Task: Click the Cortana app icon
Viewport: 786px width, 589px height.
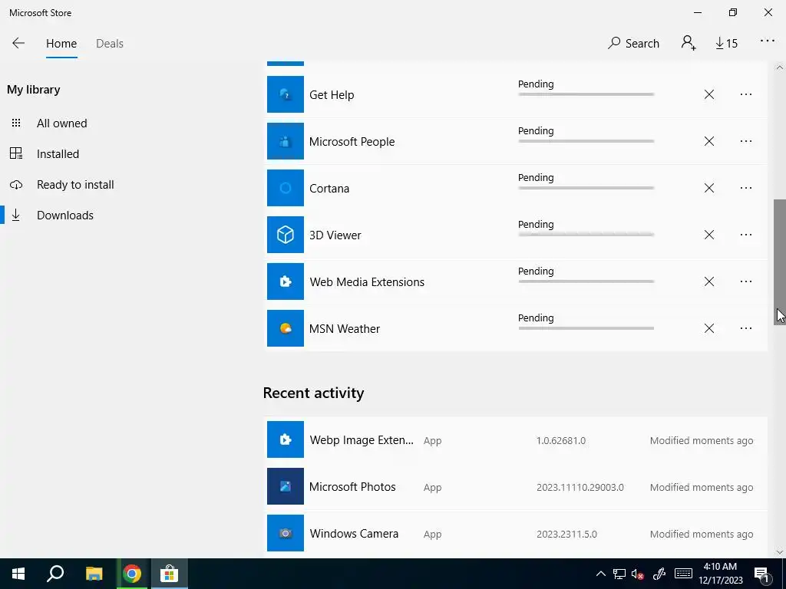Action: point(286,188)
